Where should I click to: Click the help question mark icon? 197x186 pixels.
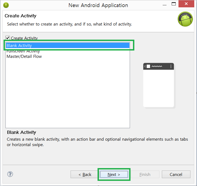[10, 174]
